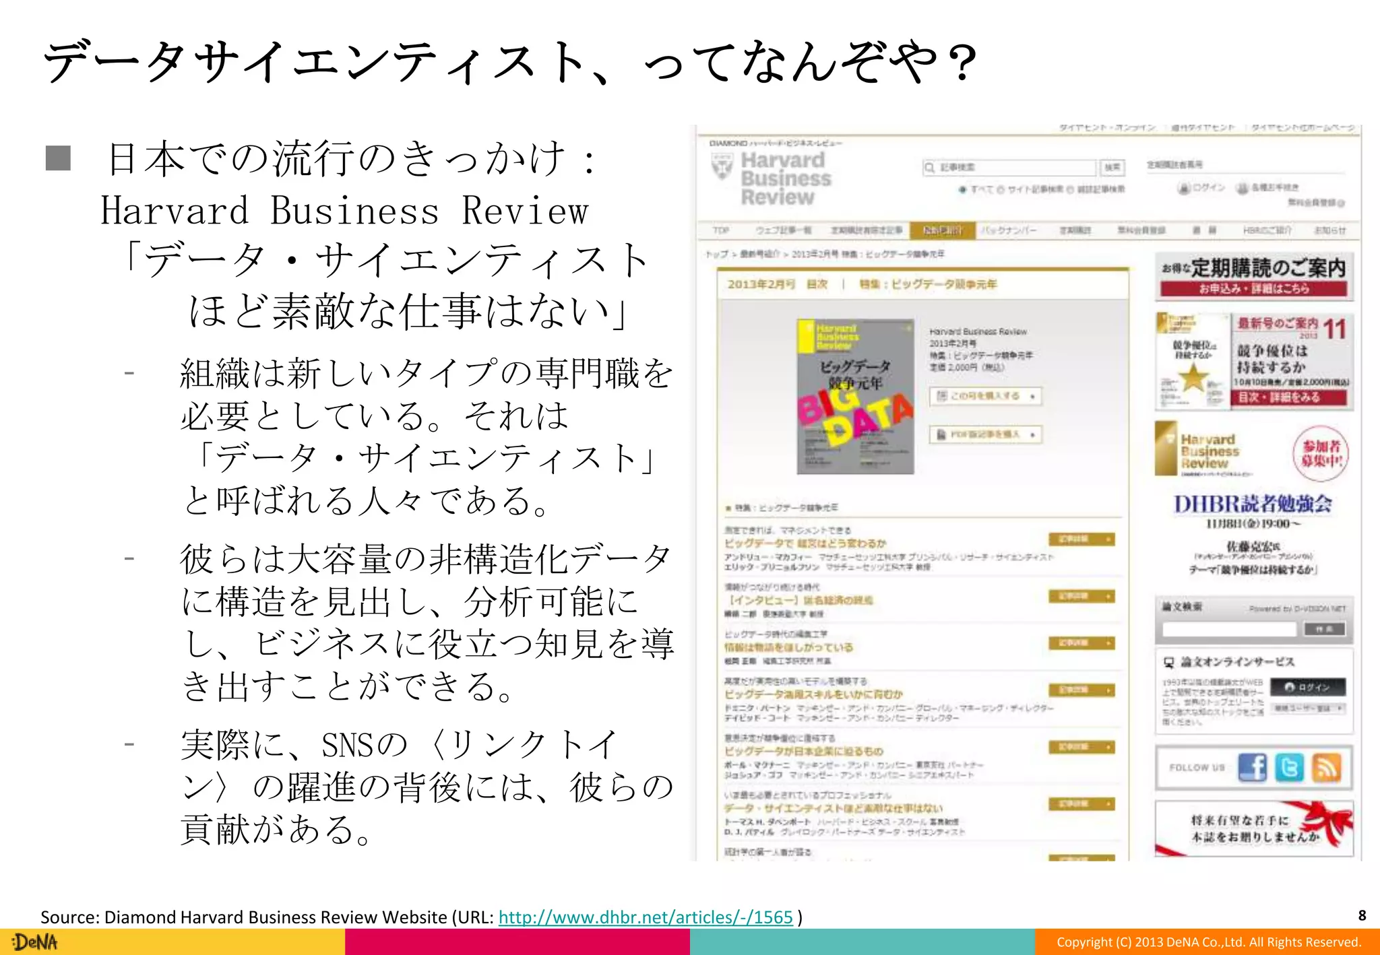Open the バックナンバー navigation tab
This screenshot has height=955, width=1380.
pos(1009,230)
